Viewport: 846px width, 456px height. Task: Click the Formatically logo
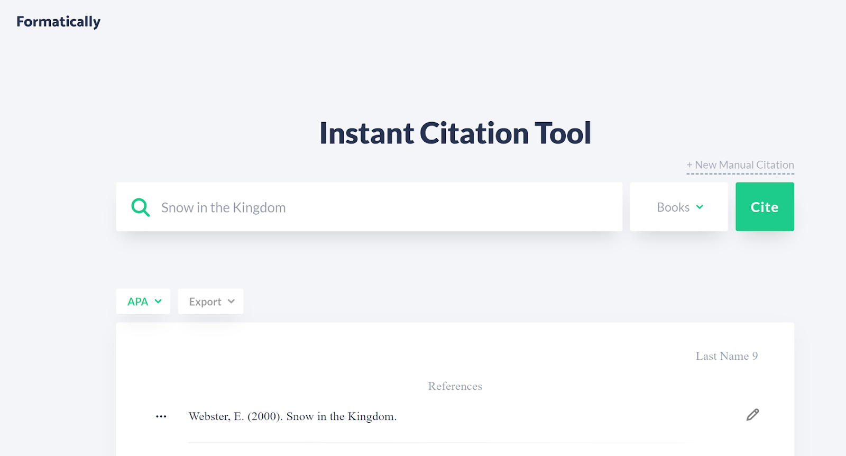point(58,22)
